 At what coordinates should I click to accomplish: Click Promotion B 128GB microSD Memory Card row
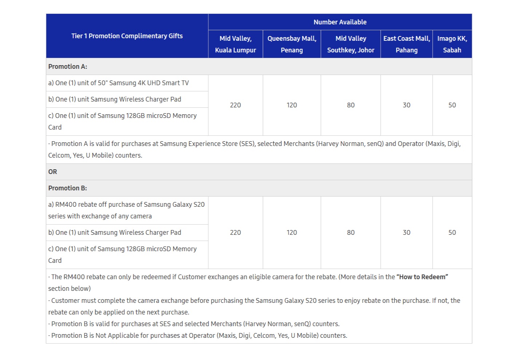coord(127,255)
